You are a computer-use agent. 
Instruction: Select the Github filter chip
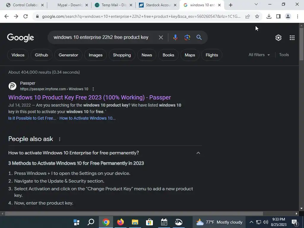click(41, 55)
